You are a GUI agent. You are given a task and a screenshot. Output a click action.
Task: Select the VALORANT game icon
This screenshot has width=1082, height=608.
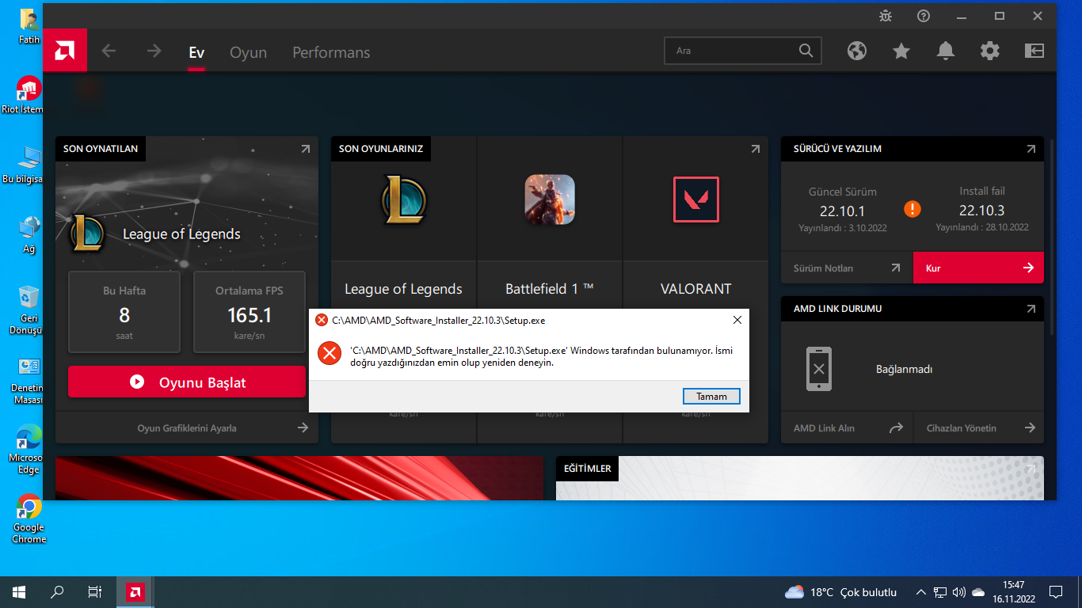(x=696, y=199)
